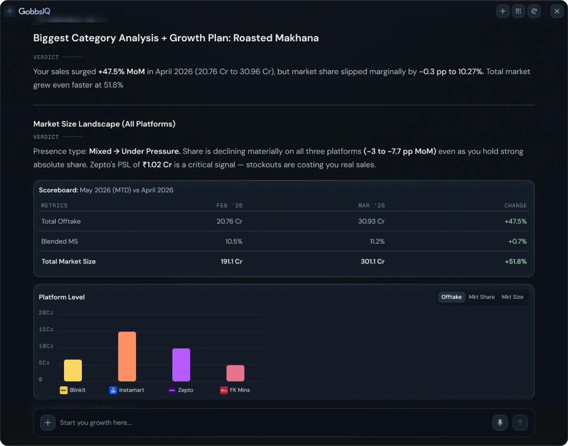
Task: Click the GobbsIQ logo icon
Action: coord(10,11)
